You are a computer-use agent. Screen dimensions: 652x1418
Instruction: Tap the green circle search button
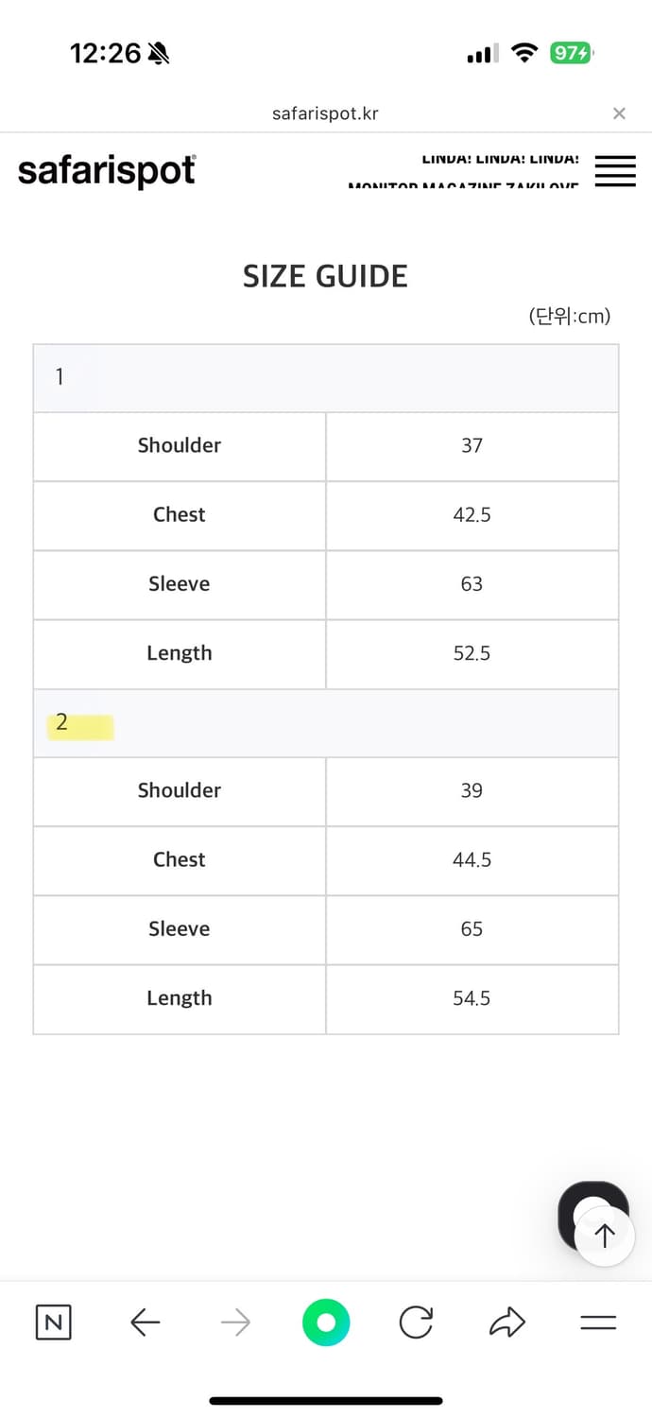[x=326, y=1323]
